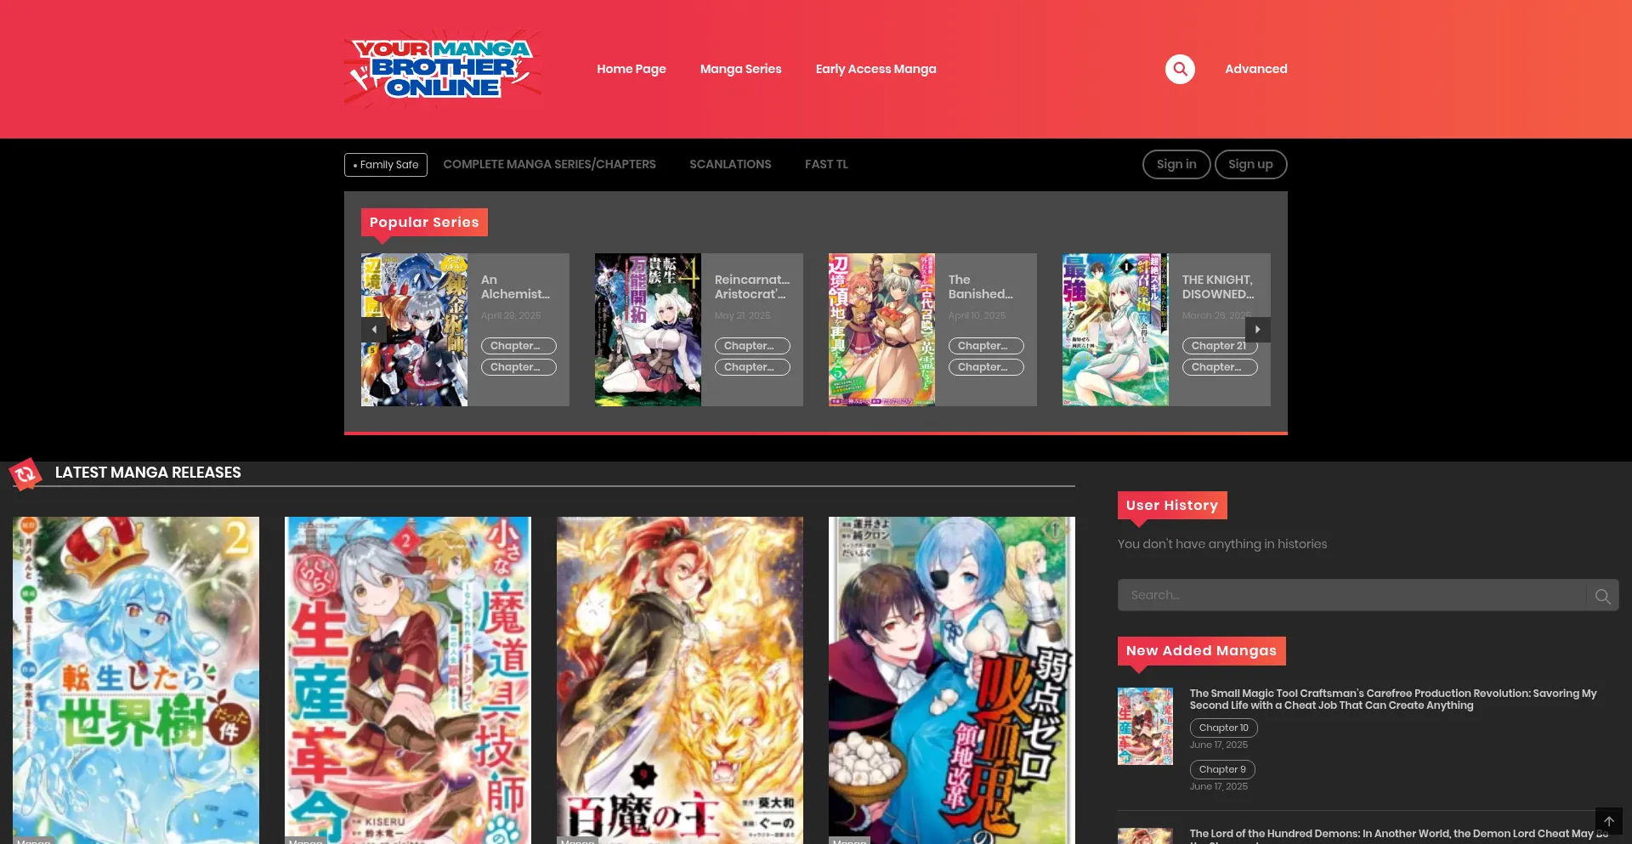Click the User History heading
The image size is (1632, 844).
coord(1172,506)
